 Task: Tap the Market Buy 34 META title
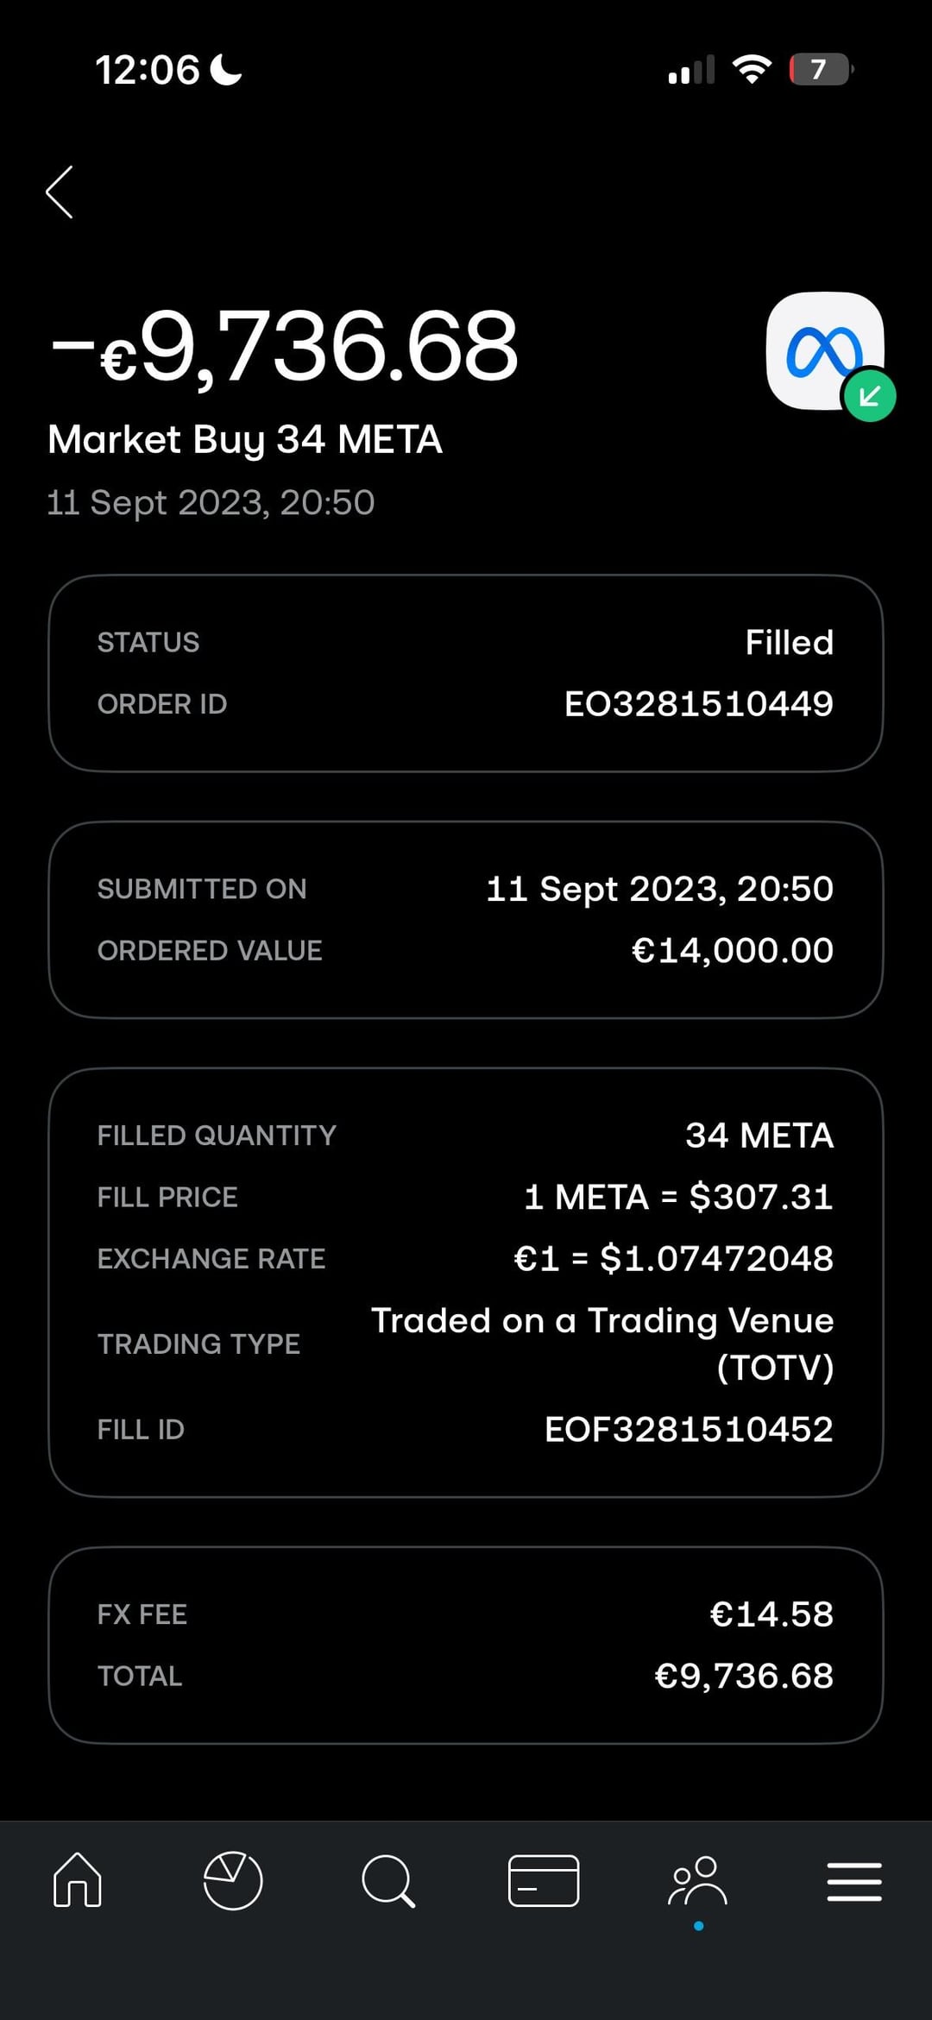[245, 439]
